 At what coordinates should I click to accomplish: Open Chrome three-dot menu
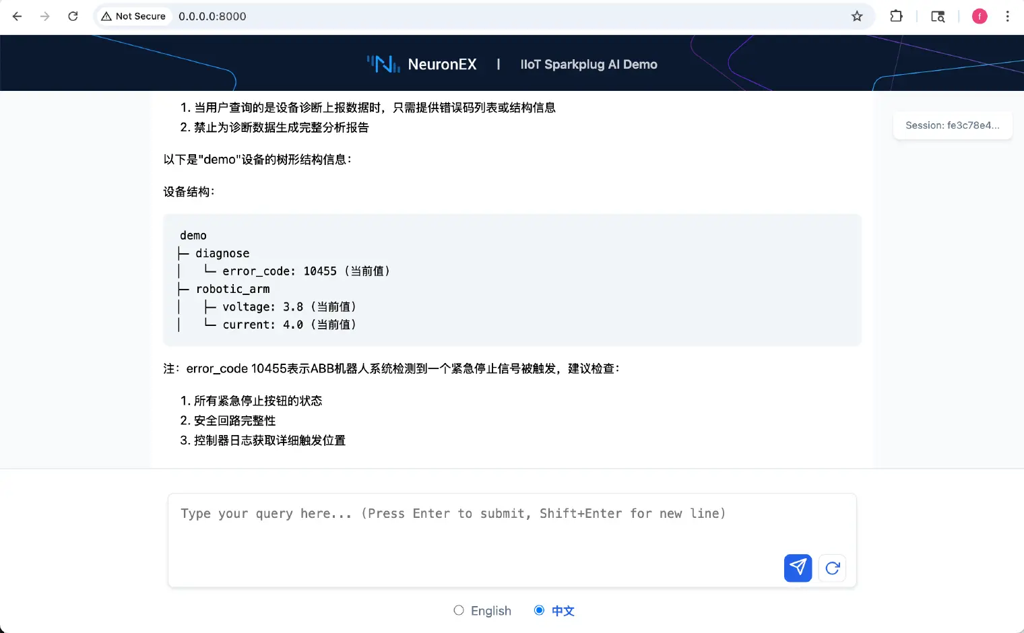pyautogui.click(x=1007, y=16)
